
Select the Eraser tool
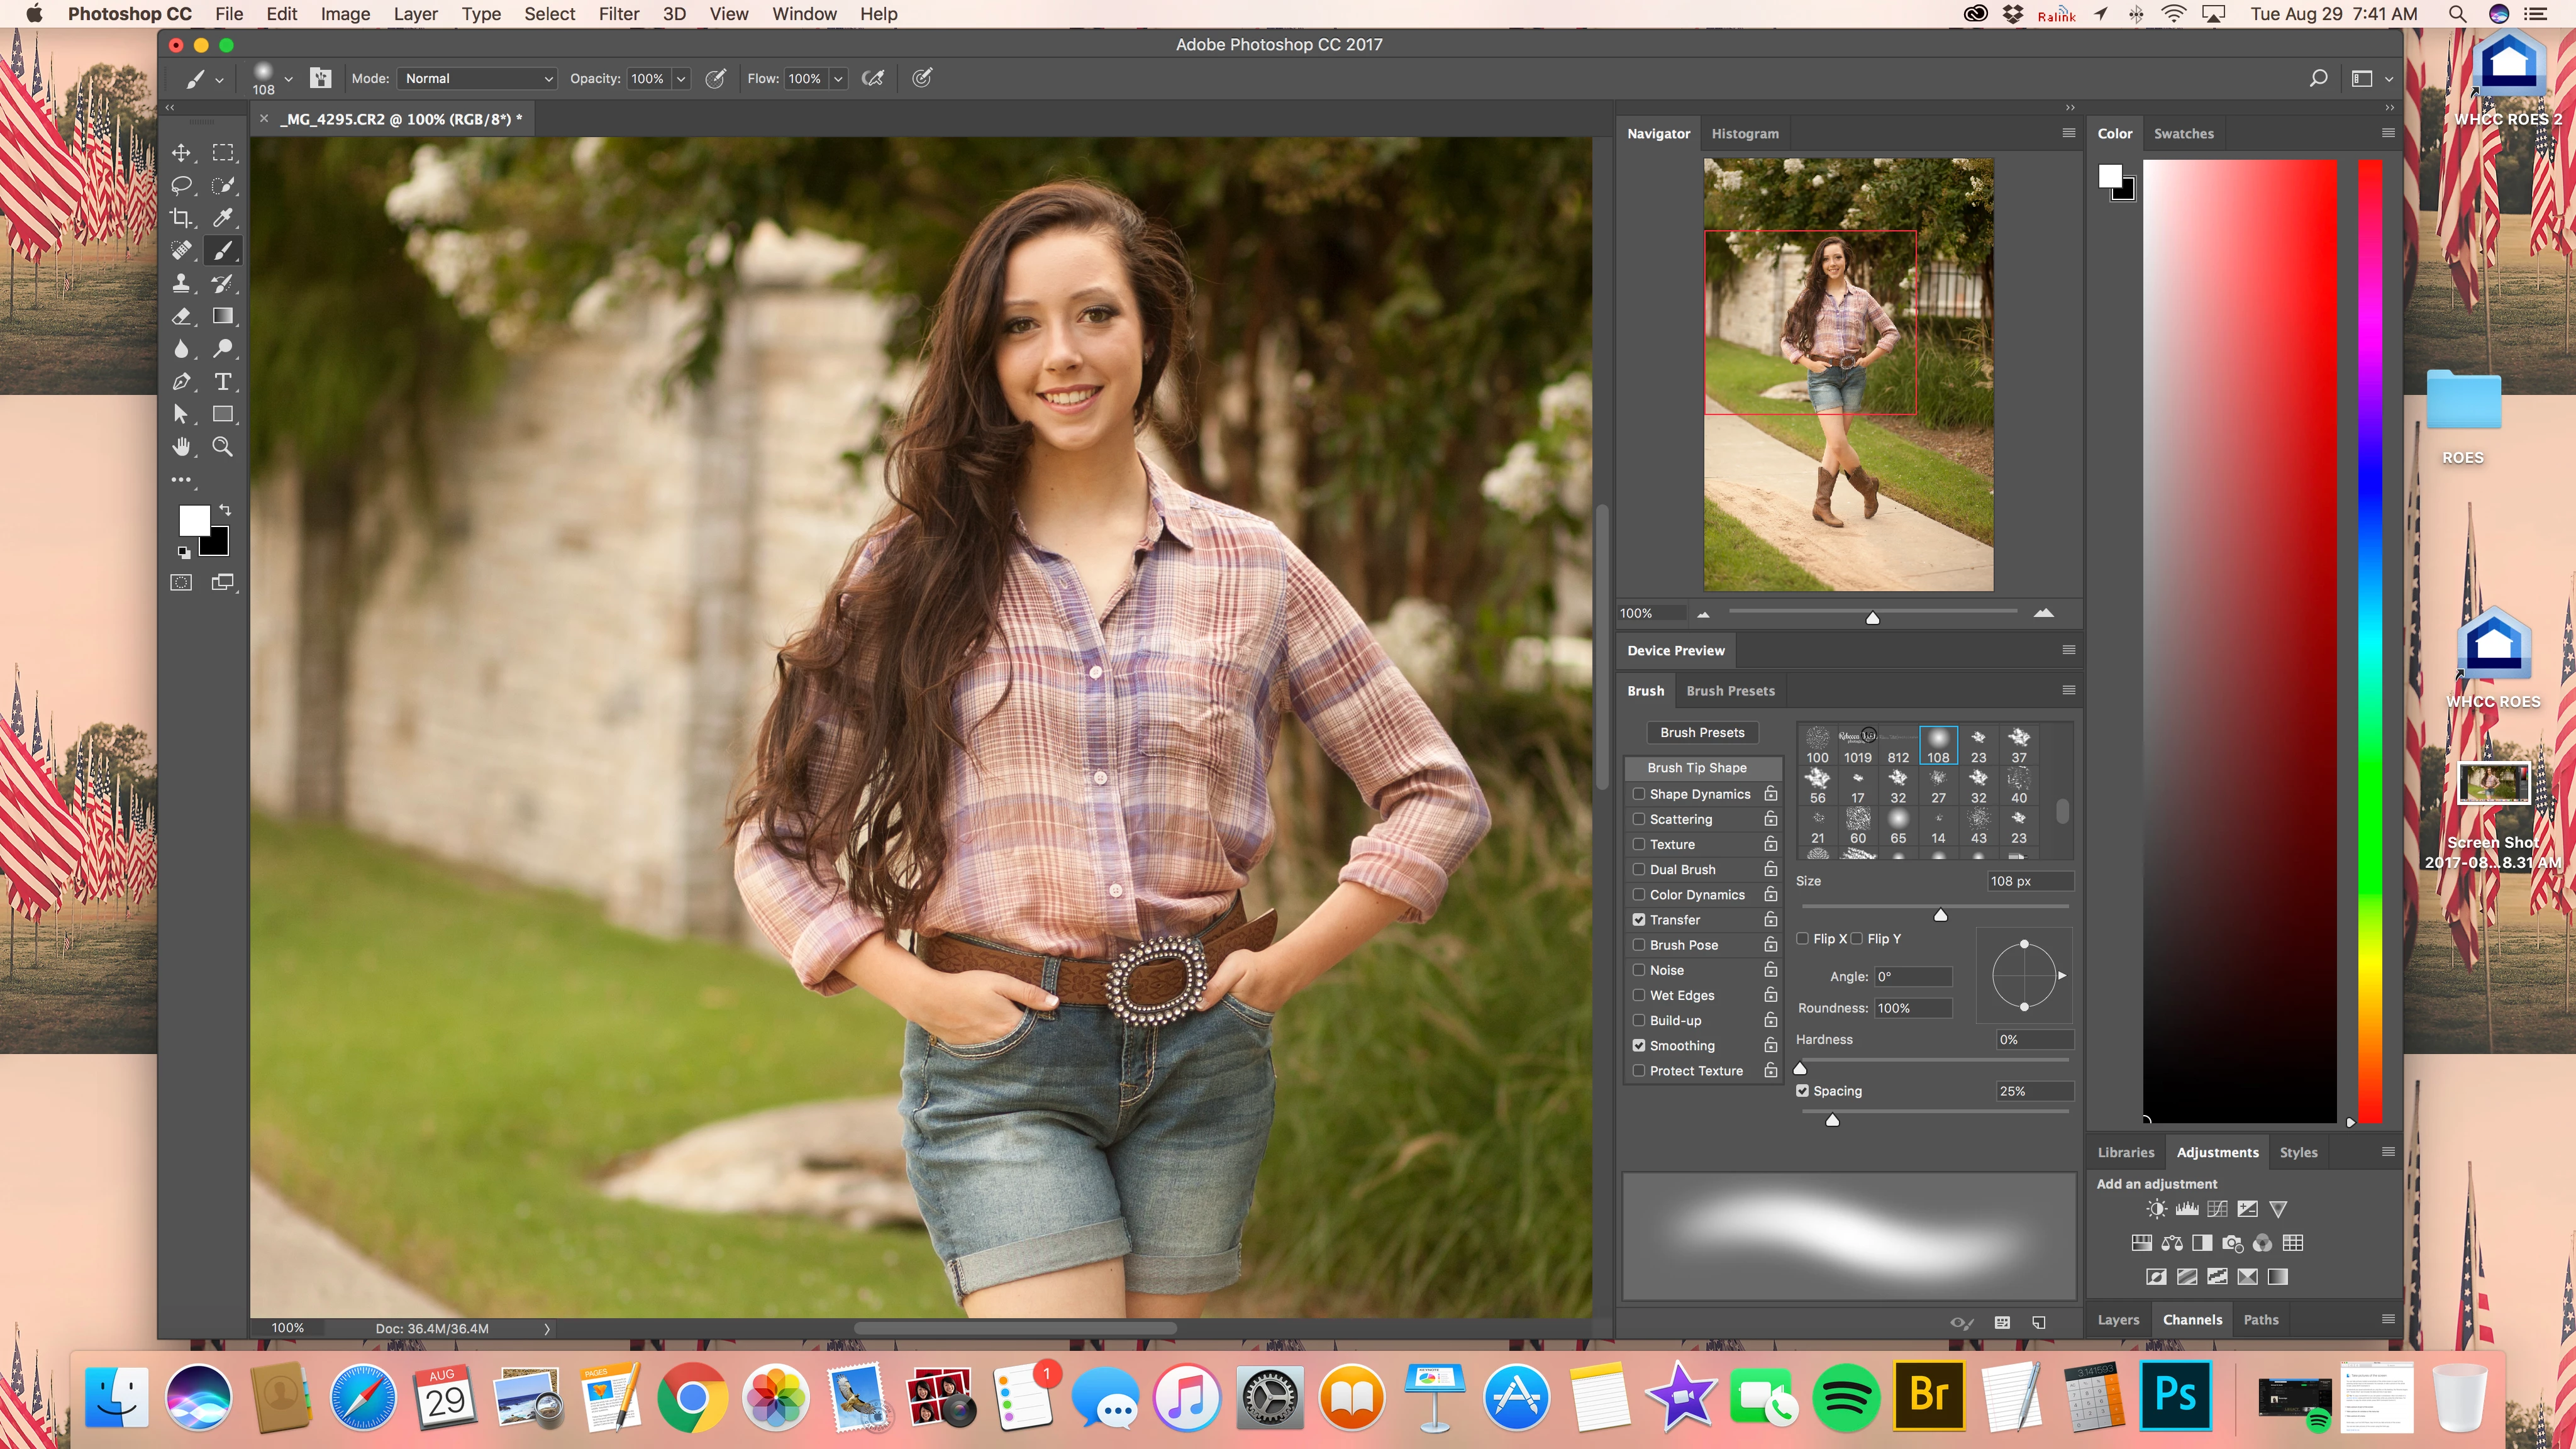pos(181,316)
